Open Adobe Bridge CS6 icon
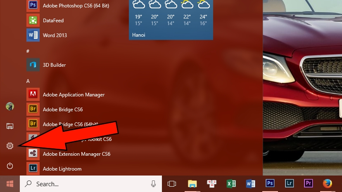Viewport: 342px width, 192px height. [33, 109]
